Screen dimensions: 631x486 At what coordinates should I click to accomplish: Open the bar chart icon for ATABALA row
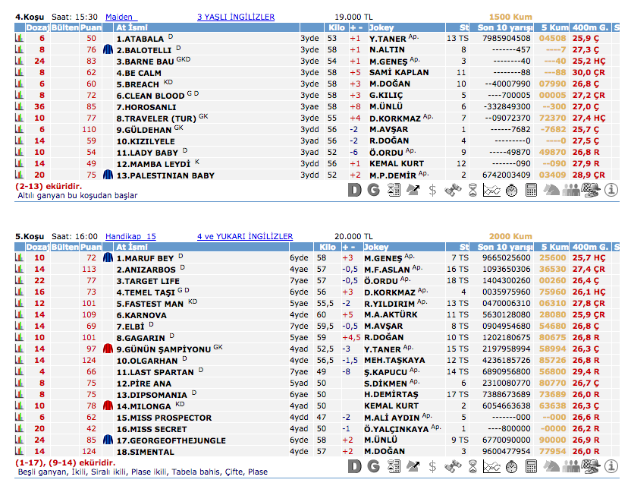[20, 38]
